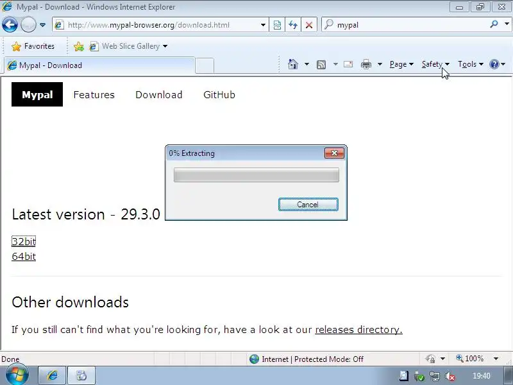513x385 pixels.
Task: Open the search provider dropdown arrow
Action: click(507, 24)
